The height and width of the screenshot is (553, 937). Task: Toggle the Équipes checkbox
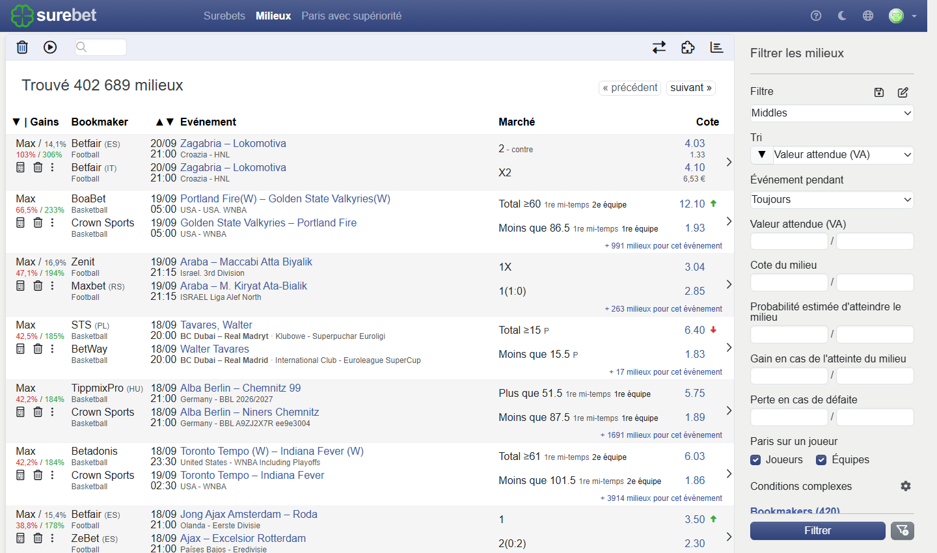click(x=821, y=460)
